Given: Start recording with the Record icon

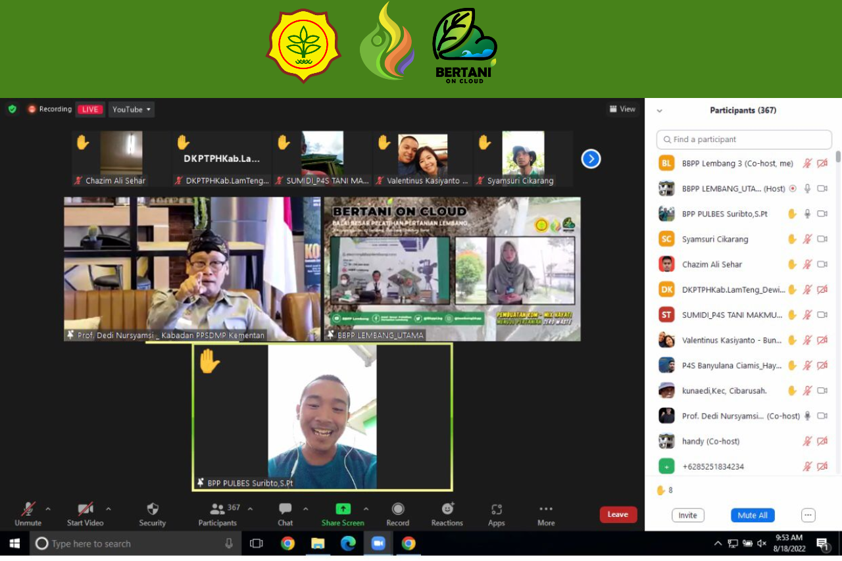Looking at the screenshot, I should 397,510.
